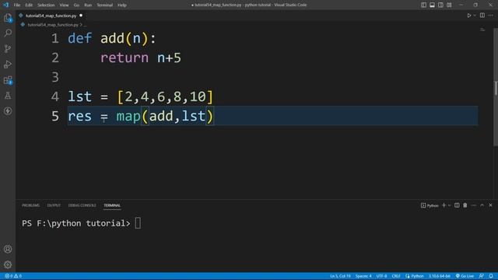Open the Run menu
498x280 pixels.
tap(88, 5)
